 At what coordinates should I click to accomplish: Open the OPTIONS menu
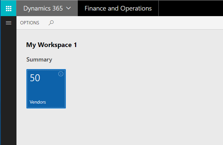[30, 23]
